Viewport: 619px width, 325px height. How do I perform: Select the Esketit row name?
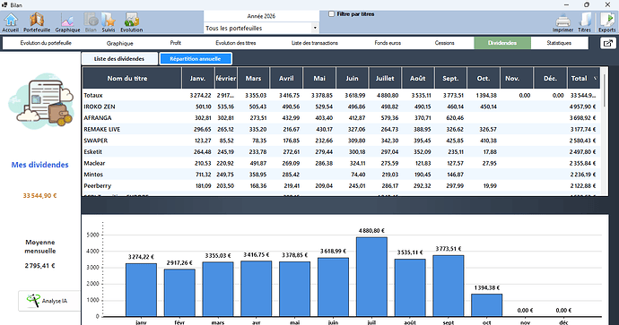click(92, 151)
